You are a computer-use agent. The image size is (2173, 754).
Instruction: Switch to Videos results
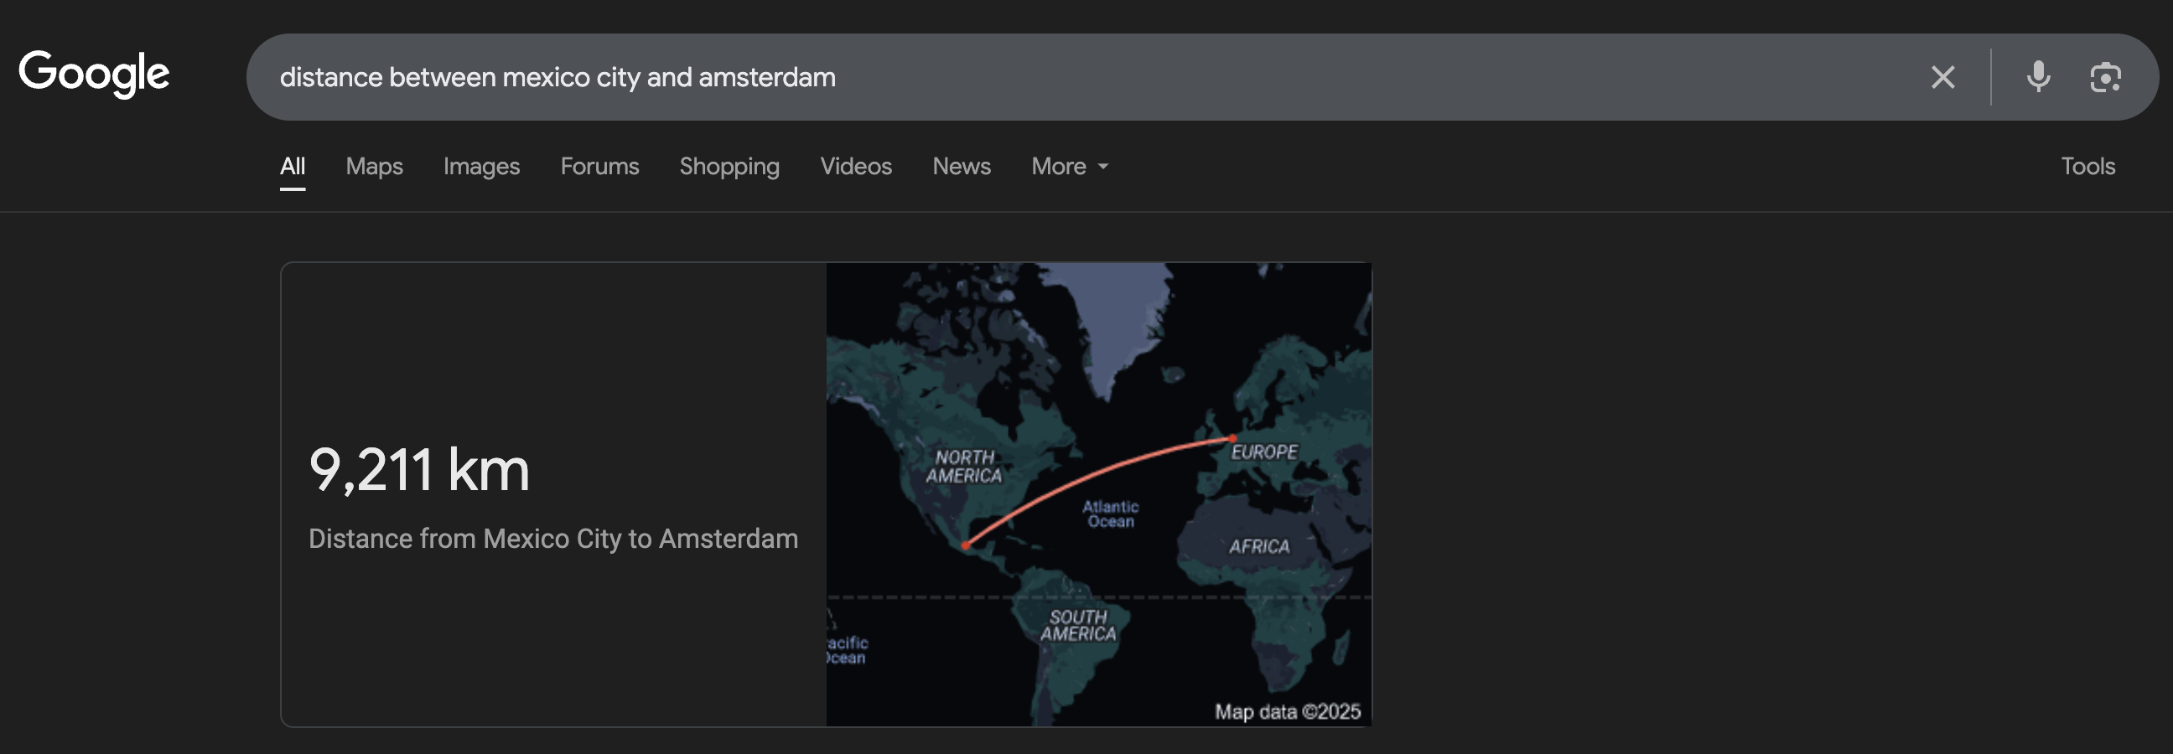pyautogui.click(x=855, y=166)
